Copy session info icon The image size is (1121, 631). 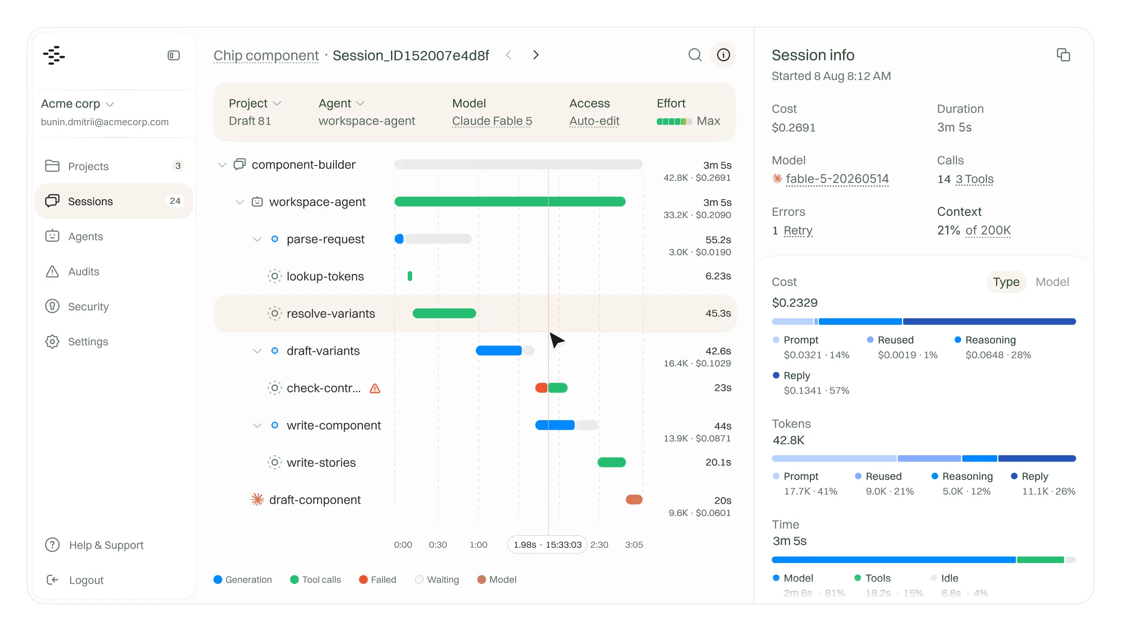point(1064,55)
